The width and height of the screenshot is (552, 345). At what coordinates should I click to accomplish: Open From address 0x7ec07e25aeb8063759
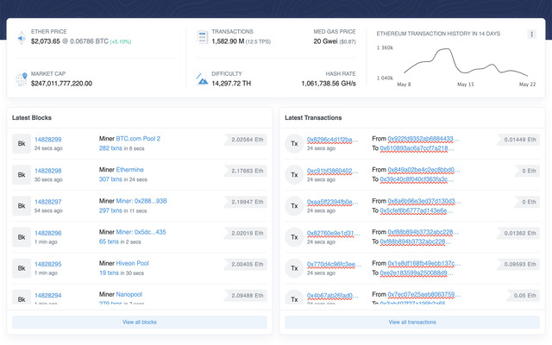423,294
